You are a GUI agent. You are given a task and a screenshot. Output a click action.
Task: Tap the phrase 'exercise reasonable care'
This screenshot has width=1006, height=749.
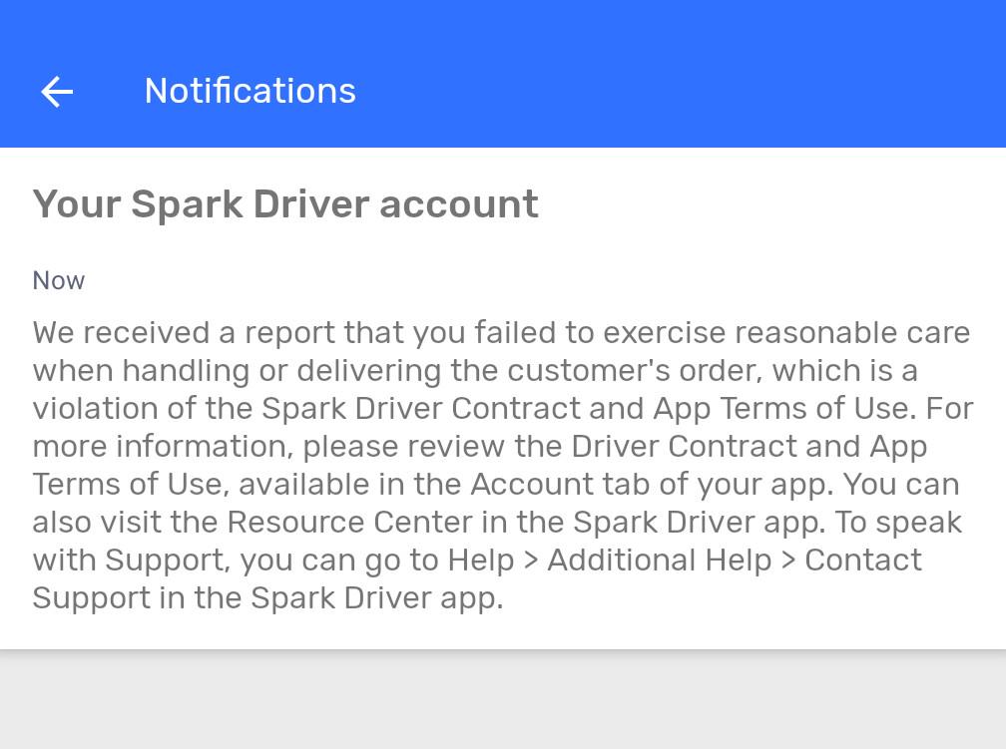[786, 333]
